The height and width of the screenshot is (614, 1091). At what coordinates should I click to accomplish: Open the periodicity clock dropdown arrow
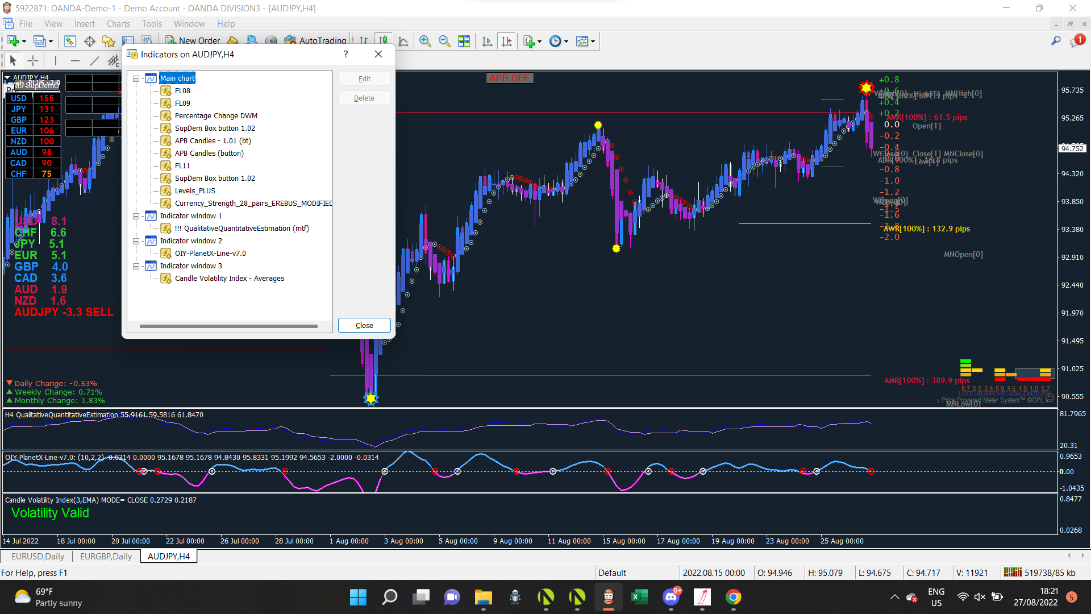(x=566, y=42)
